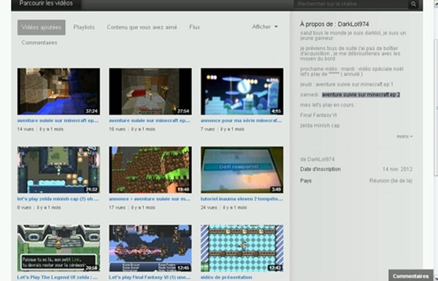Open the 4:15 annonce video thumbnail
The width and height of the screenshot is (438, 281).
point(242,91)
